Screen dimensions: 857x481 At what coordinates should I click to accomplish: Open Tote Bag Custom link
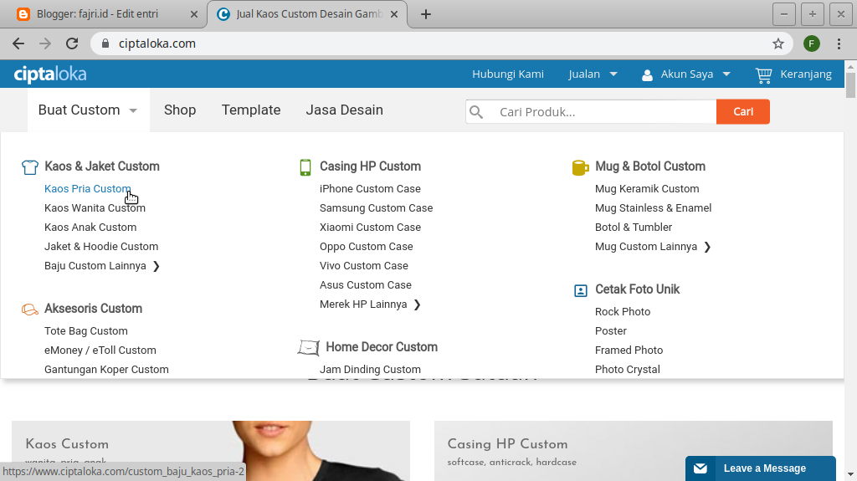(86, 330)
